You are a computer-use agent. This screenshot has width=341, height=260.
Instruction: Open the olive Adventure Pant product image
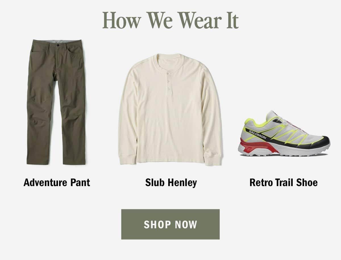[56, 102]
